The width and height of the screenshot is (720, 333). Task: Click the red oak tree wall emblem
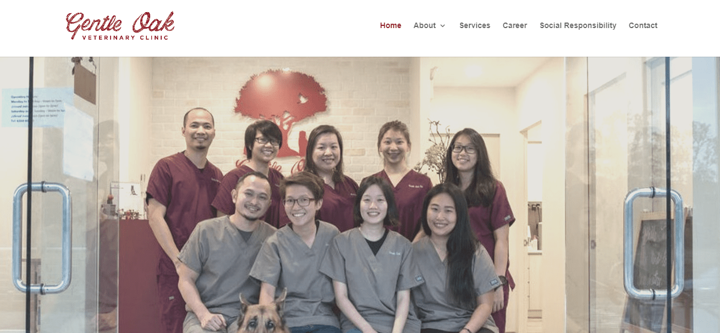tap(281, 107)
